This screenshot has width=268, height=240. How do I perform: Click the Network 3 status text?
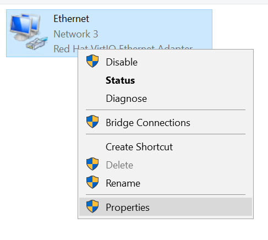[76, 34]
